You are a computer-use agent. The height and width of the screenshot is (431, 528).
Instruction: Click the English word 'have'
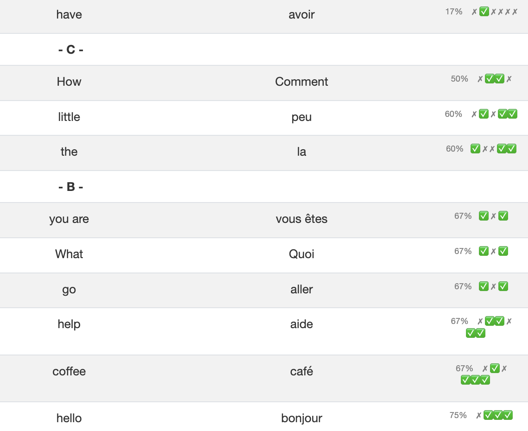[x=69, y=15]
